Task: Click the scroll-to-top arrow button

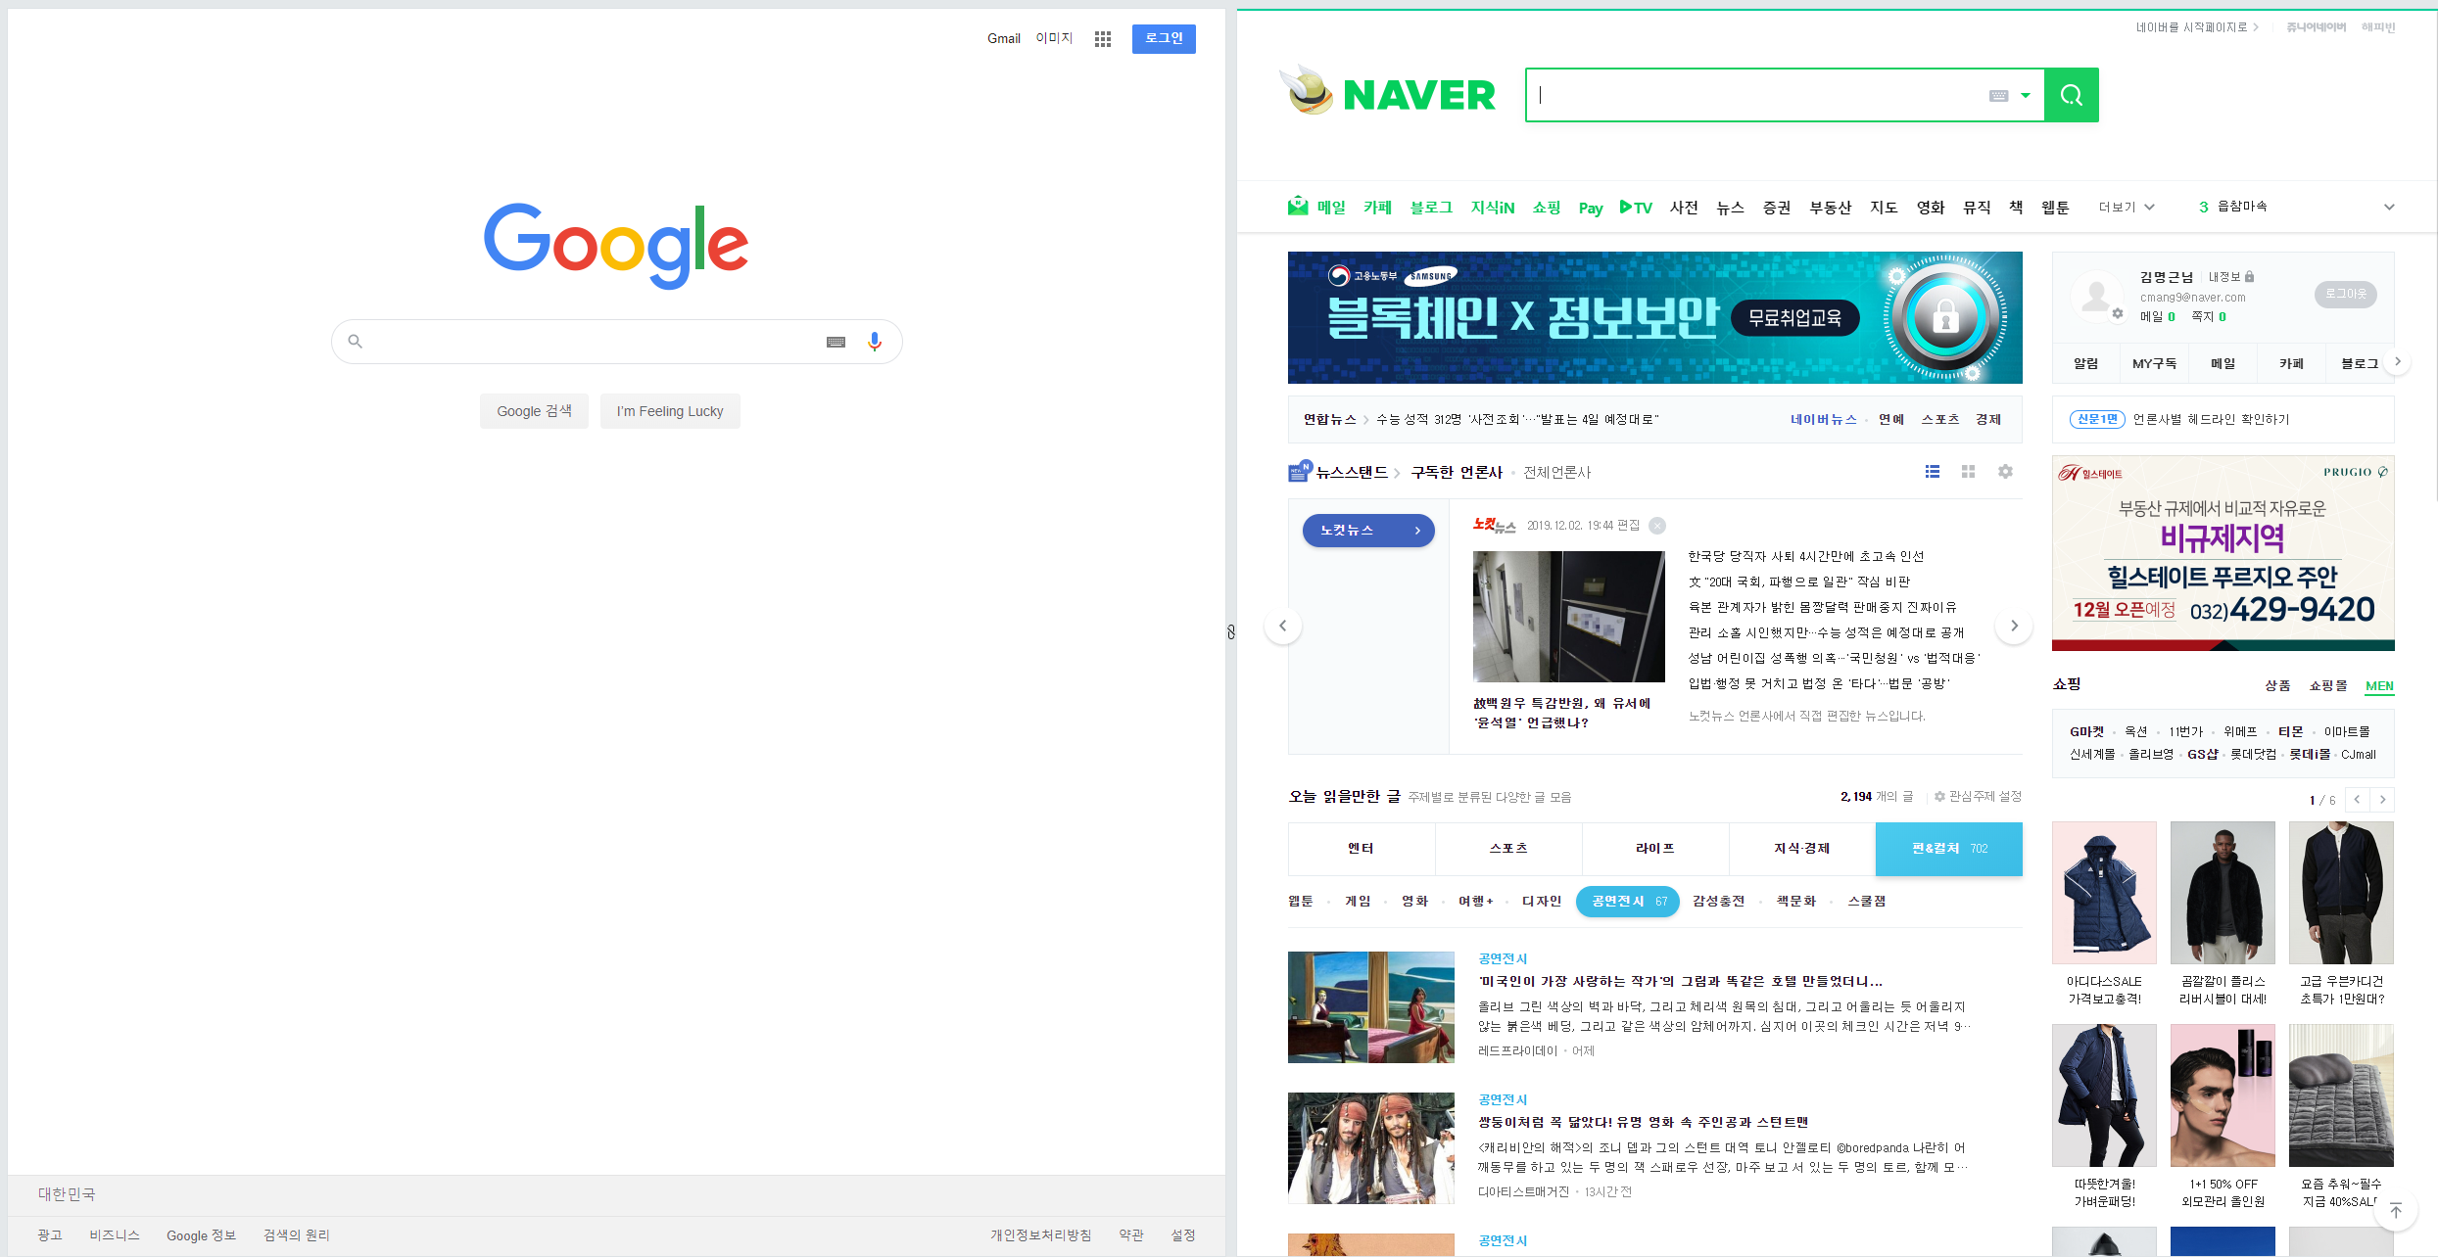Action: click(x=2395, y=1211)
